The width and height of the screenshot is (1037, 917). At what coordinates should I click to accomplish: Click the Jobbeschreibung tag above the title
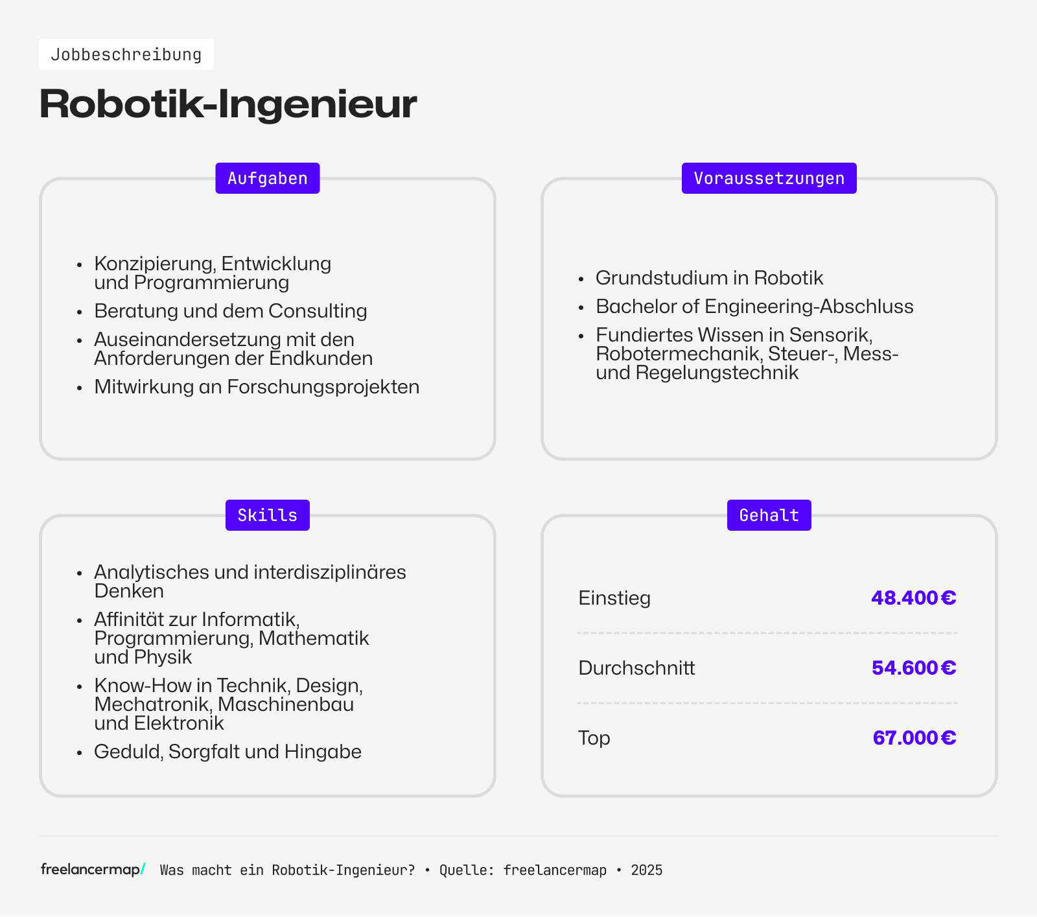pos(126,54)
